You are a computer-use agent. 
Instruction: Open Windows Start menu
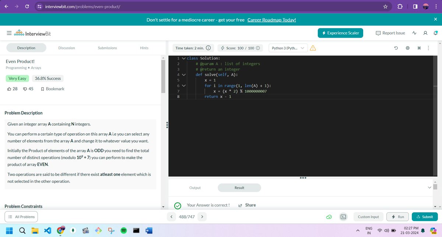pos(10,231)
